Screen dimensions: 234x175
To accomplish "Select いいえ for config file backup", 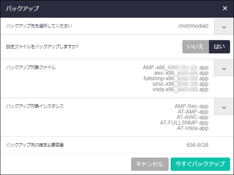I will 196,47.
